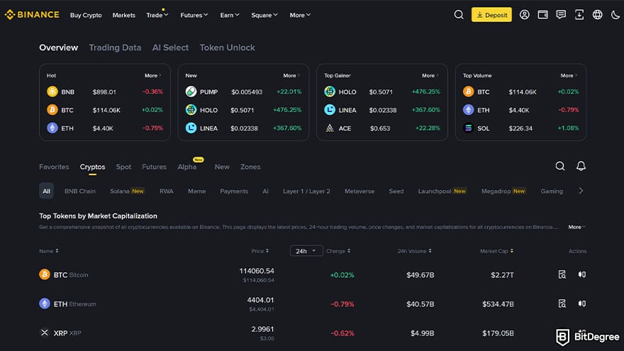Select the Alpha tab
This screenshot has width=624, height=351.
point(187,167)
